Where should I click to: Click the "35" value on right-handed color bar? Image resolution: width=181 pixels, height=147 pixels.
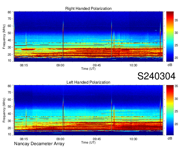tap(176, 20)
